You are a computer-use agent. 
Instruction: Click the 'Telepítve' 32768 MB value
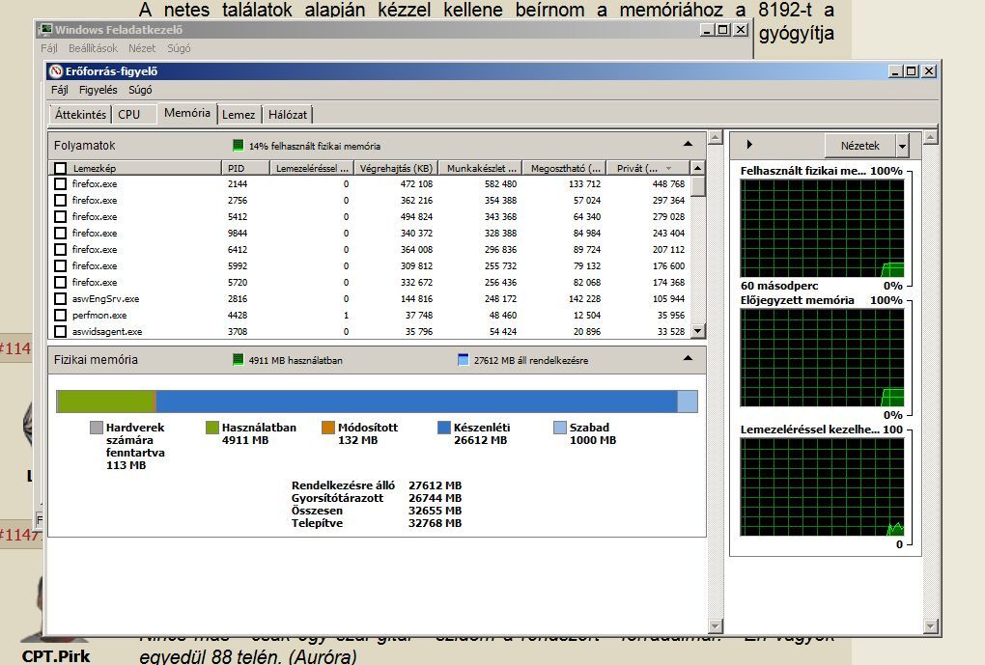tap(435, 523)
